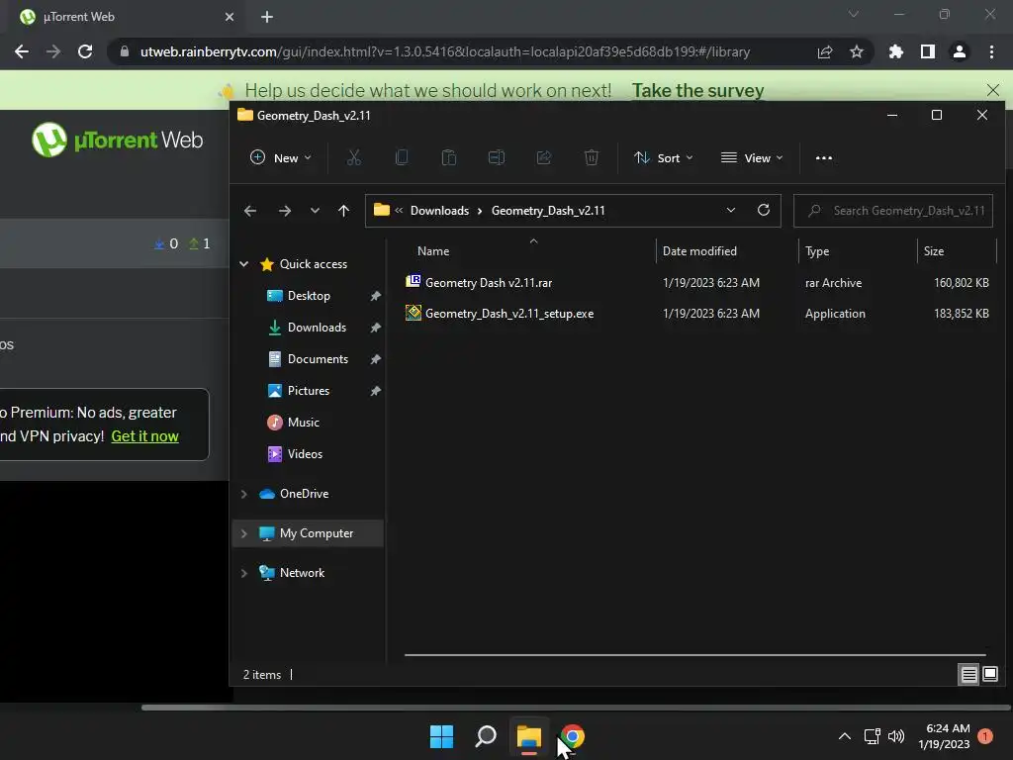Open Chrome extensions puzzle icon
Image resolution: width=1013 pixels, height=760 pixels.
coord(895,51)
